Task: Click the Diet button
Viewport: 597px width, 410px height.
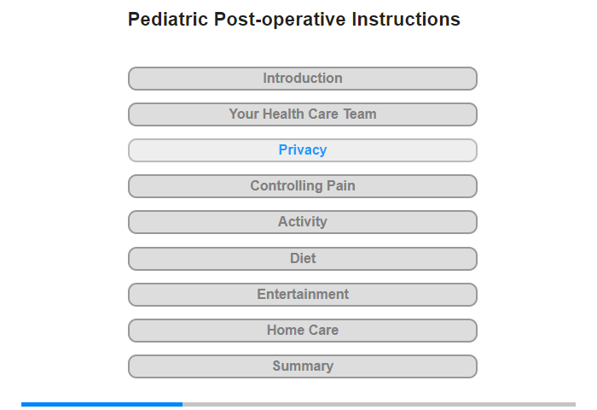Action: (302, 259)
